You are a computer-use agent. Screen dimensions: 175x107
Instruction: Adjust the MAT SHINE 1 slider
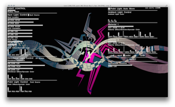(x=121, y=26)
